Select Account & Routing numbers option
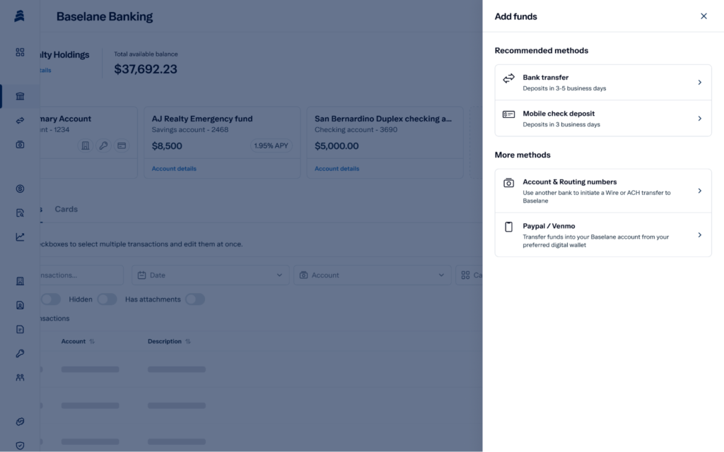724x452 pixels. pyautogui.click(x=603, y=191)
